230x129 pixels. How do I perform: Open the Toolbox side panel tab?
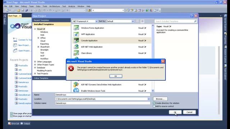point(5,19)
